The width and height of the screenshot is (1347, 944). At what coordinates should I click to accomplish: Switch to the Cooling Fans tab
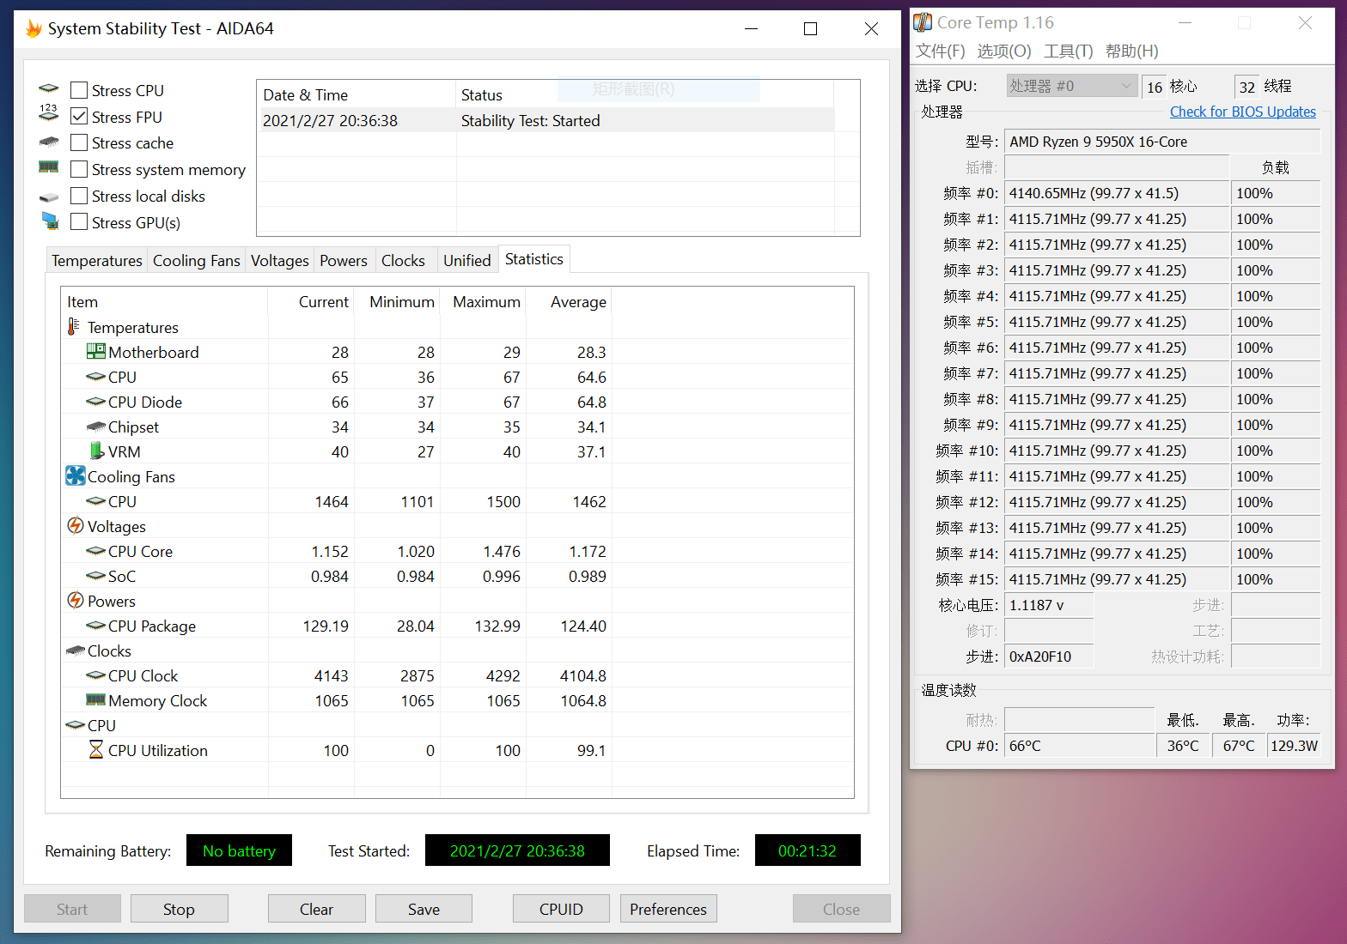(196, 260)
